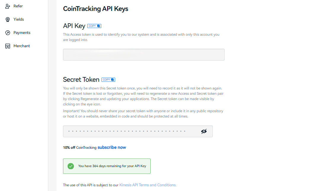Click the Yields medal icon in sidebar
This screenshot has height=191, width=314.
pos(8,19)
